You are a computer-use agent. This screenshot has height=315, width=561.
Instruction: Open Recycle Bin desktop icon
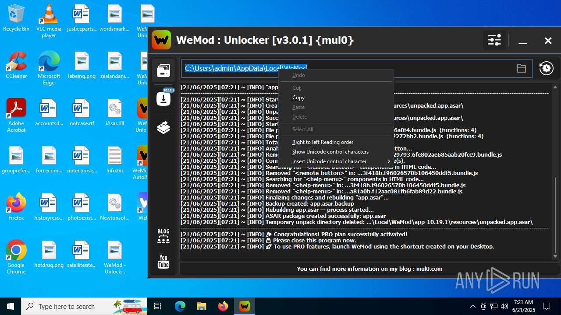[16, 19]
